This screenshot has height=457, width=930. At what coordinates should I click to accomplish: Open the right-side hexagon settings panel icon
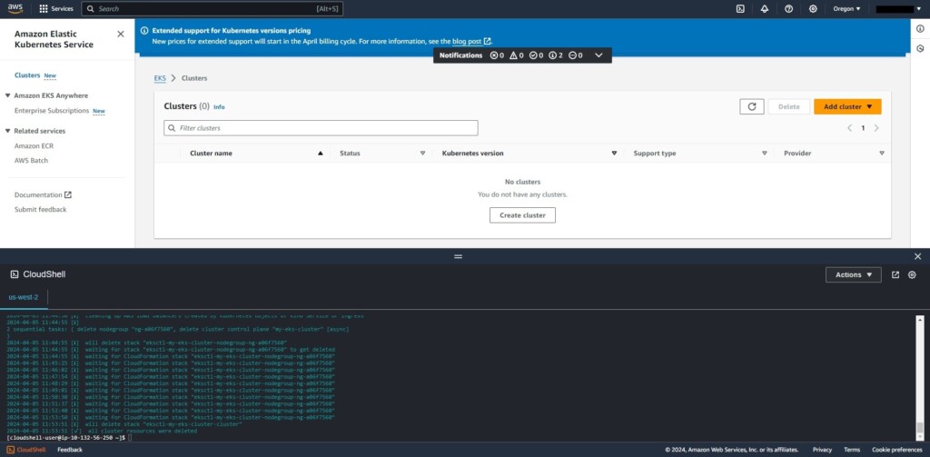pyautogui.click(x=920, y=49)
